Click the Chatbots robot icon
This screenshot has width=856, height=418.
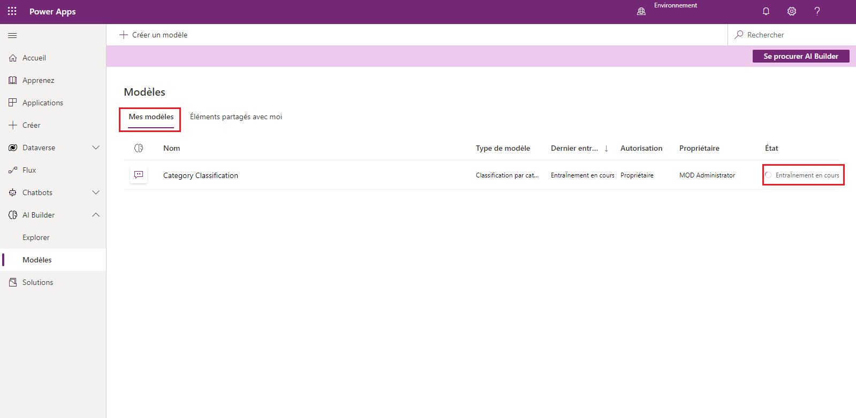[13, 192]
